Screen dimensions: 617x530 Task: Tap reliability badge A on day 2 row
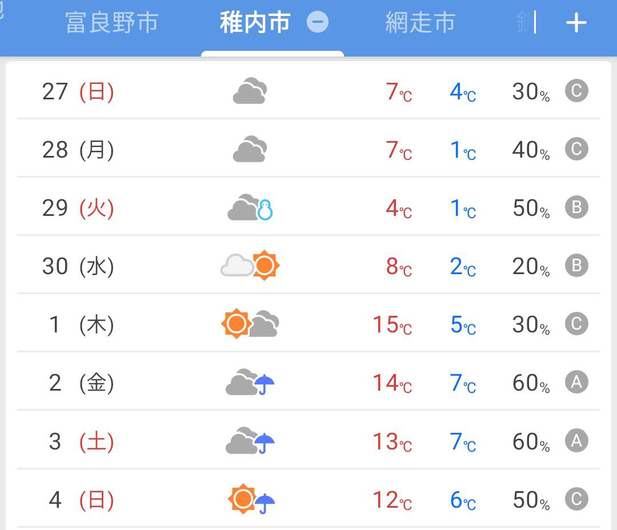pos(576,382)
